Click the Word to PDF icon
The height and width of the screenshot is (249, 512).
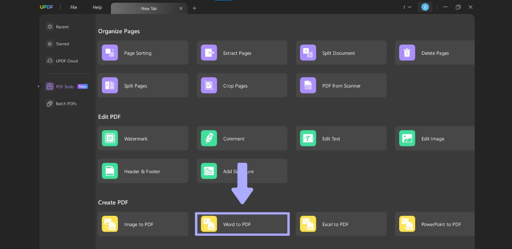click(x=209, y=224)
